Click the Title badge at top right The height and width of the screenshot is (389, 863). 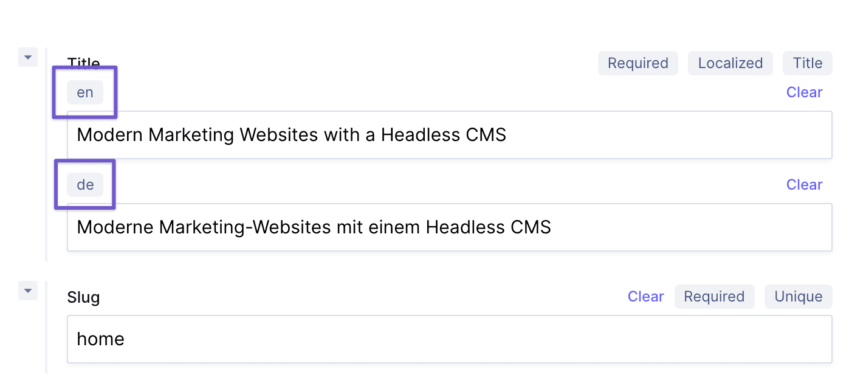tap(807, 63)
